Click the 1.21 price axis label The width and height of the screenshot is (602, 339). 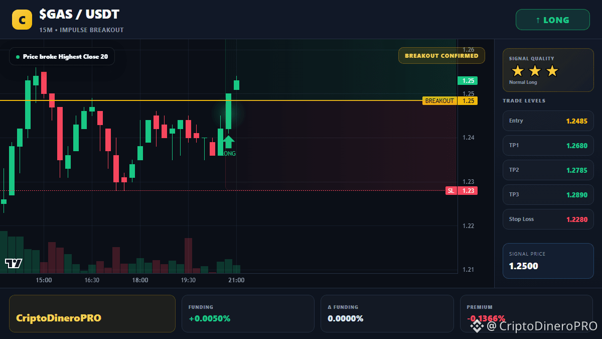469,270
